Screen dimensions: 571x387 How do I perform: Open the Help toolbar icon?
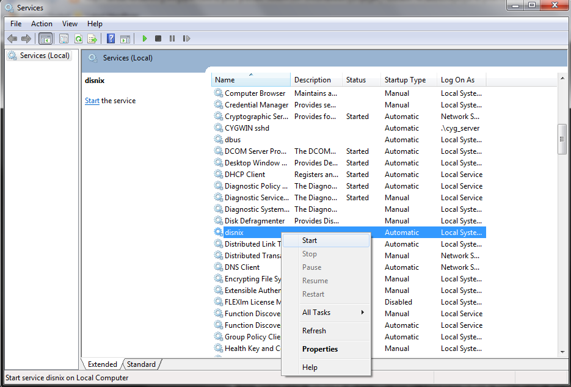111,38
